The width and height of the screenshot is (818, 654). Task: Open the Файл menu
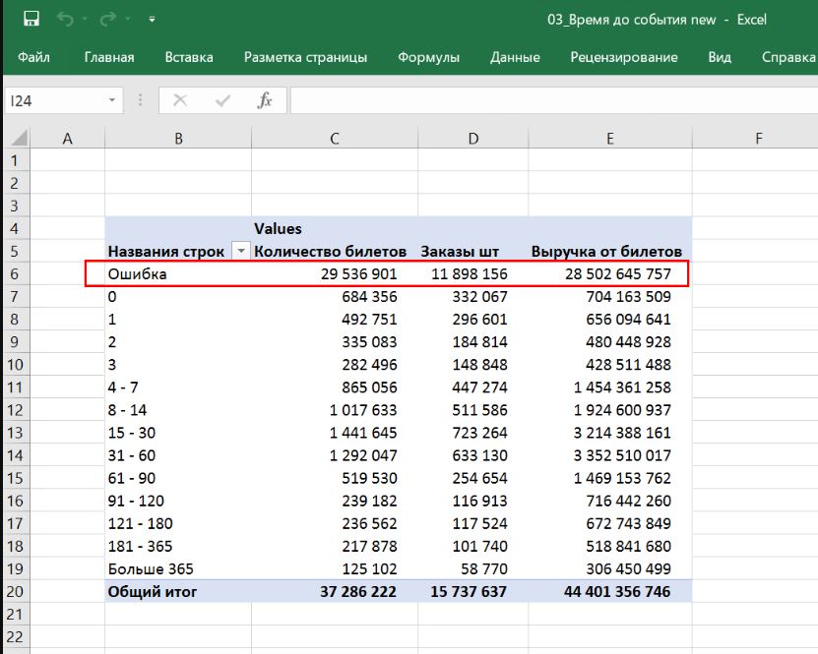pyautogui.click(x=33, y=57)
